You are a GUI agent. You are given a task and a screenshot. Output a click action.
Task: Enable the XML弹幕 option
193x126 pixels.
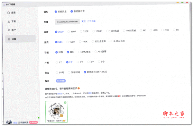84,52
